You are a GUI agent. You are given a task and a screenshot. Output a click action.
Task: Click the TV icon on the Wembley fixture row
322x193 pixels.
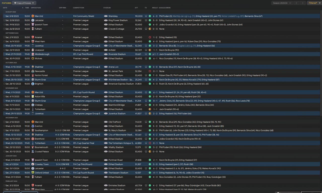point(146,16)
